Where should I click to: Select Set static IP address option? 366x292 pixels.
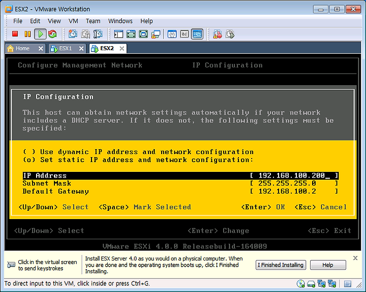tap(138, 160)
